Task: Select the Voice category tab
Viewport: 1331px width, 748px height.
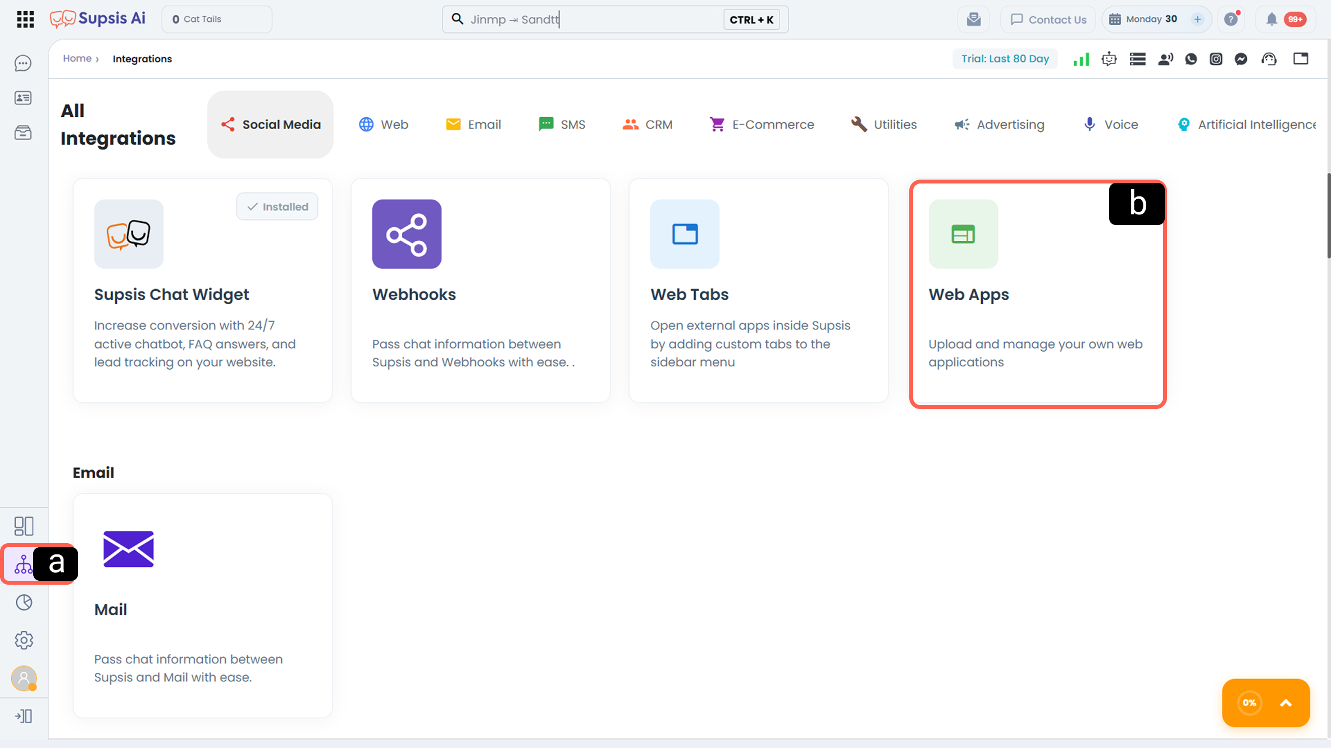Action: pyautogui.click(x=1110, y=125)
